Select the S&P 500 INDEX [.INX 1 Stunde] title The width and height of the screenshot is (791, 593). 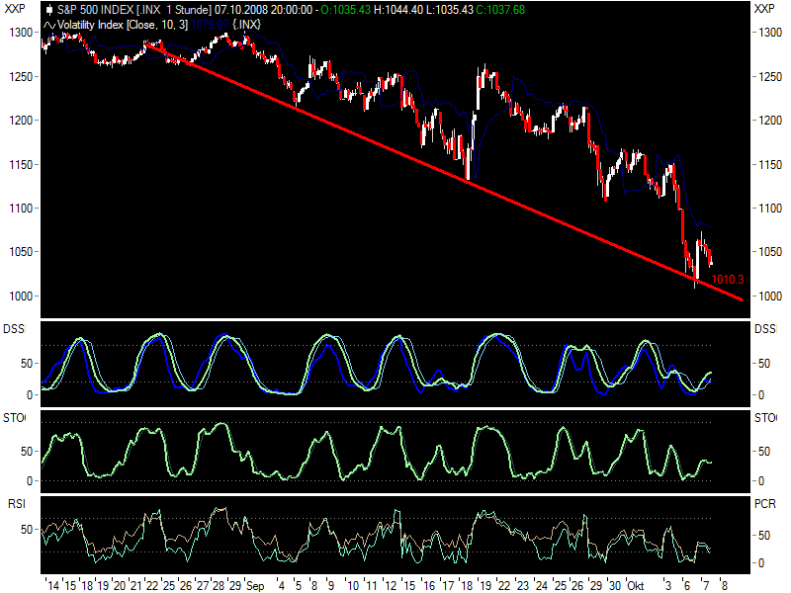[134, 10]
